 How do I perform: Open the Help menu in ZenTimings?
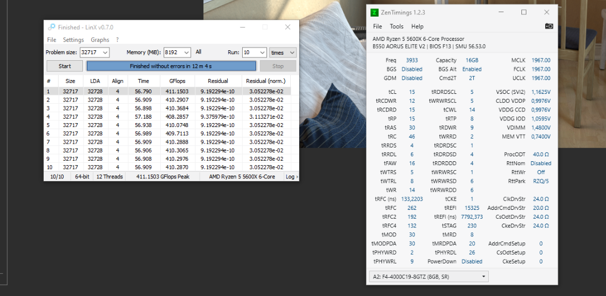tap(417, 27)
